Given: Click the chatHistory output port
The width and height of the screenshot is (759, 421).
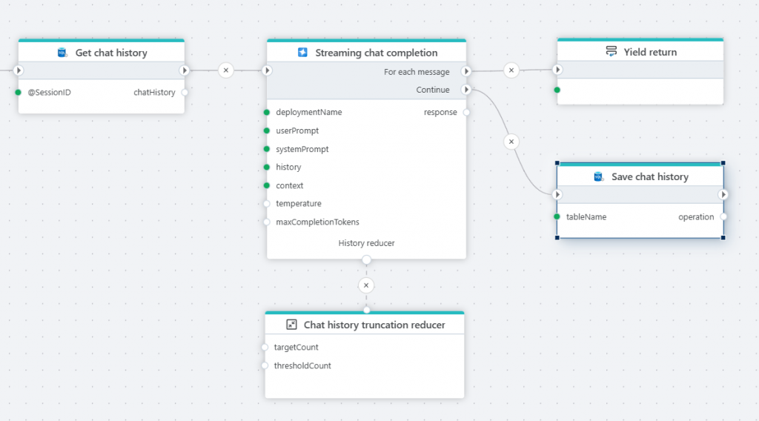Looking at the screenshot, I should click(185, 93).
